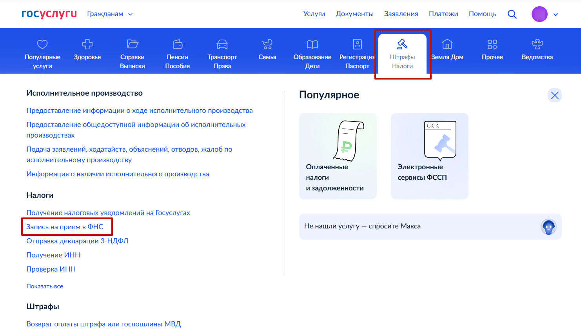
Task: Expand taxes list with Показать все
Action: 45,286
